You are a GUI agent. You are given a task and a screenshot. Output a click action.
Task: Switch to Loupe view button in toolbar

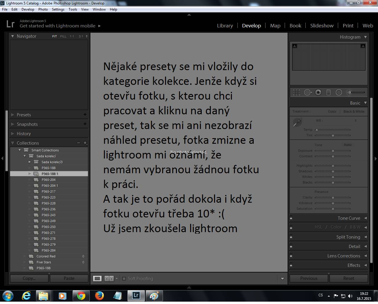tap(97, 278)
